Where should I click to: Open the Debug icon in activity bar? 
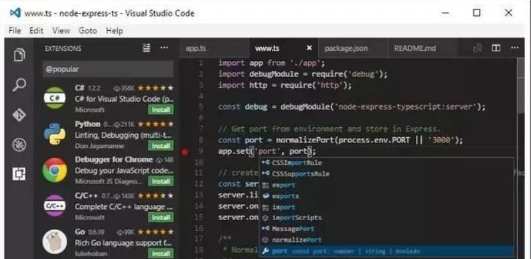tap(19, 145)
